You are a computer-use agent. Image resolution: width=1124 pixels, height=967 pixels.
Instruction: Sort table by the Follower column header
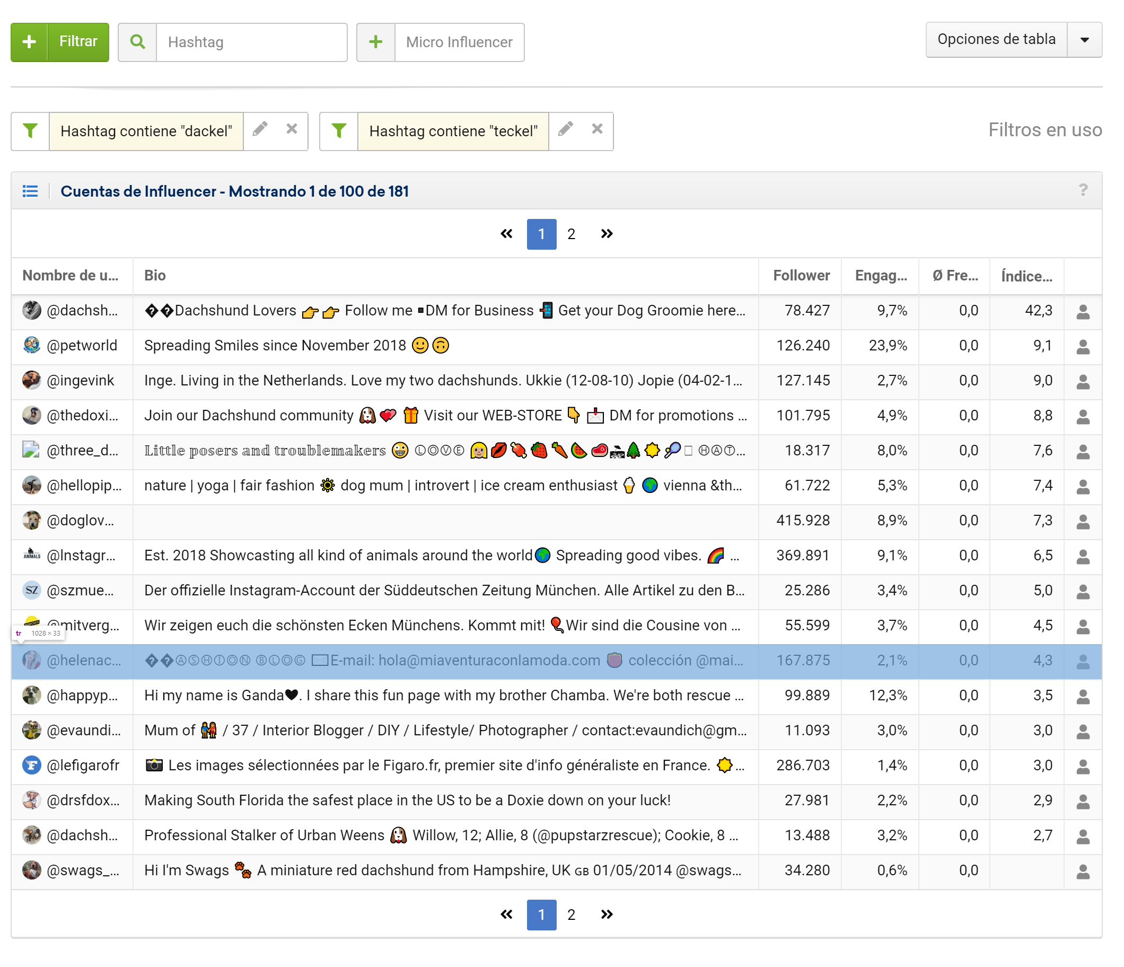pos(801,276)
